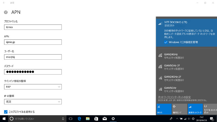Select the GIAN24GHz-2F Wi-Fi network
The width and height of the screenshot is (217, 122).
(x=186, y=78)
